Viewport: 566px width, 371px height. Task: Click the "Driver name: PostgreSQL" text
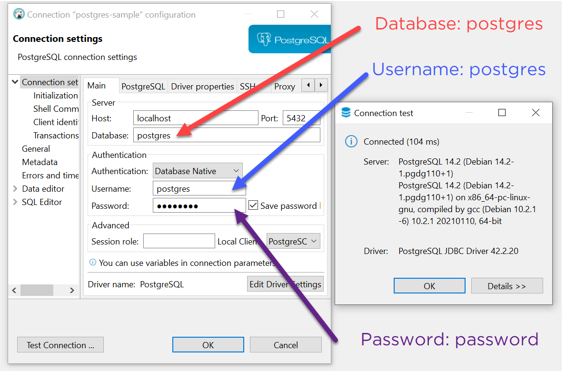pyautogui.click(x=136, y=284)
